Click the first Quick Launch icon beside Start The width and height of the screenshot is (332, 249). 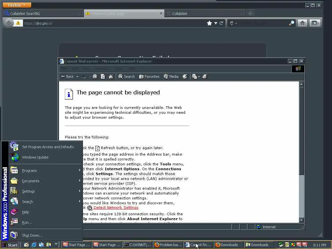click(x=26, y=245)
